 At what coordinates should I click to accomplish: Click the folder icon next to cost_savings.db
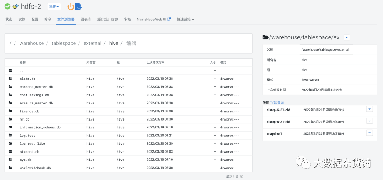(x=10, y=95)
